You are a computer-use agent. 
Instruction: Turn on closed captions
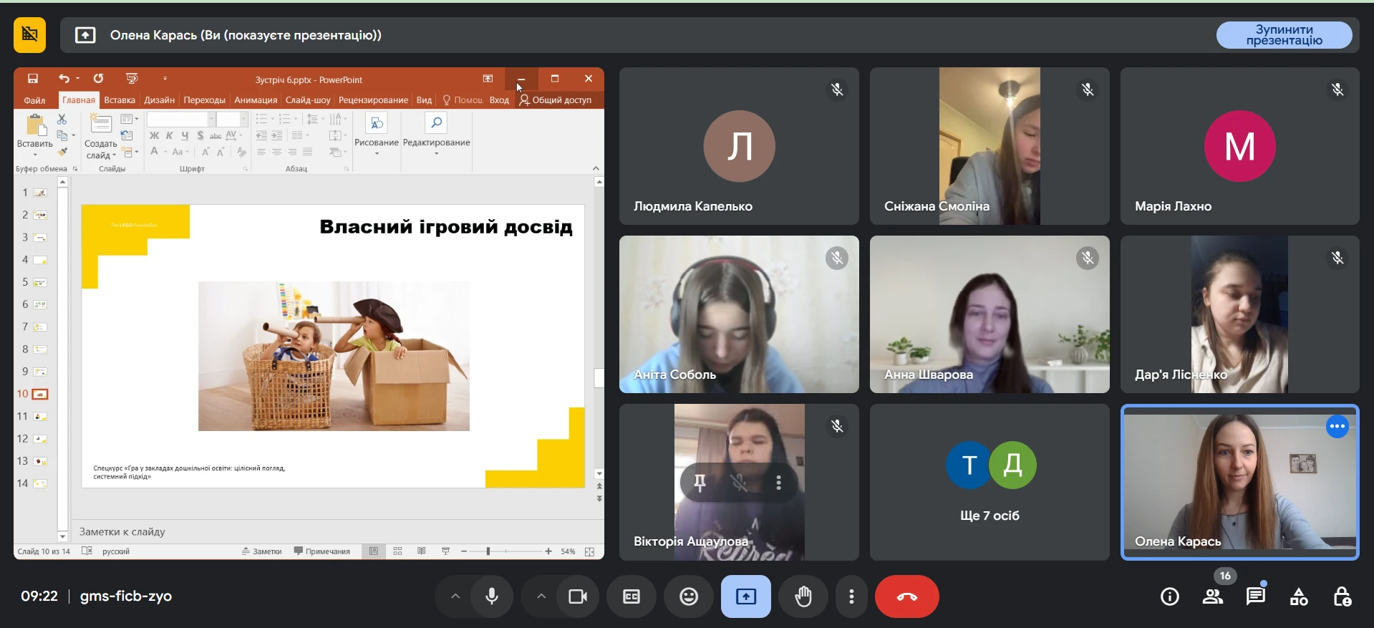(x=631, y=596)
